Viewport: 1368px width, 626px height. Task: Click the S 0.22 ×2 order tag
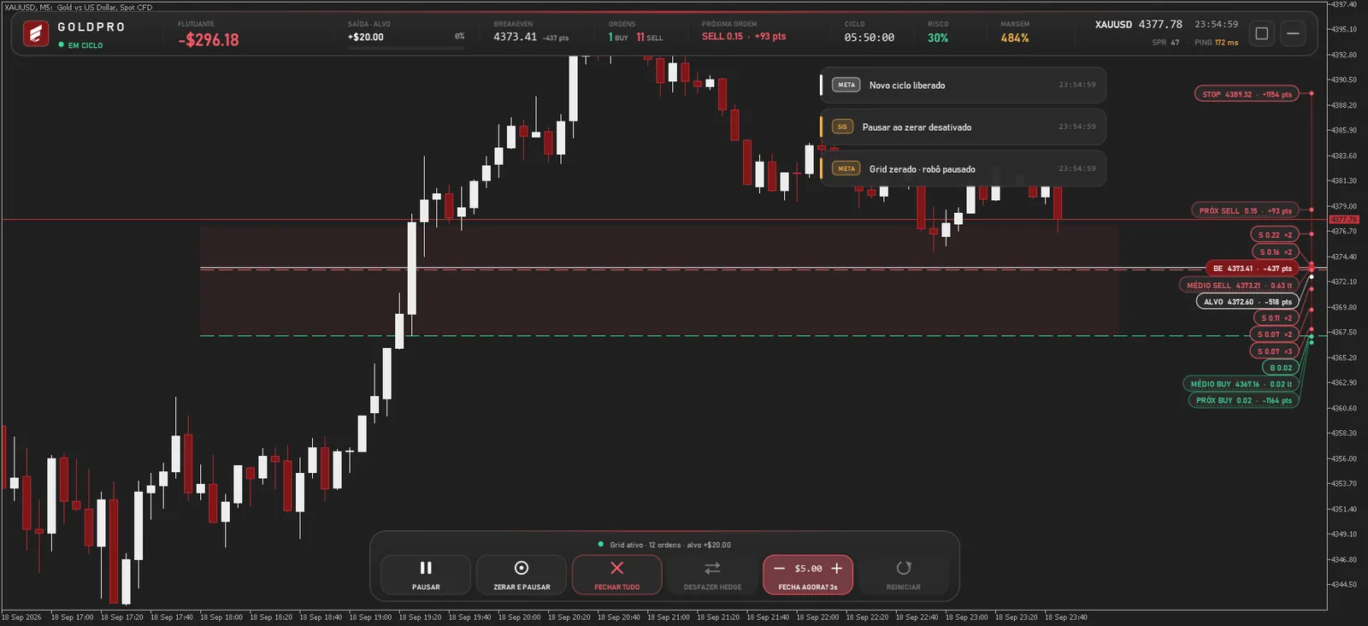1275,235
